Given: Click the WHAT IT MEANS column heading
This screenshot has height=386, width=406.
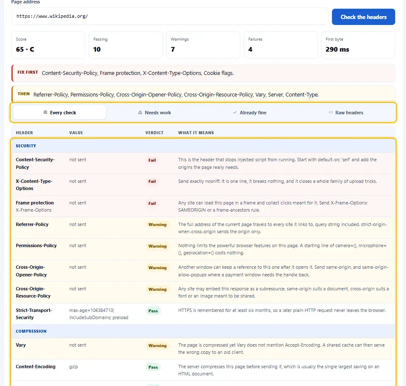Looking at the screenshot, I should pos(196,132).
